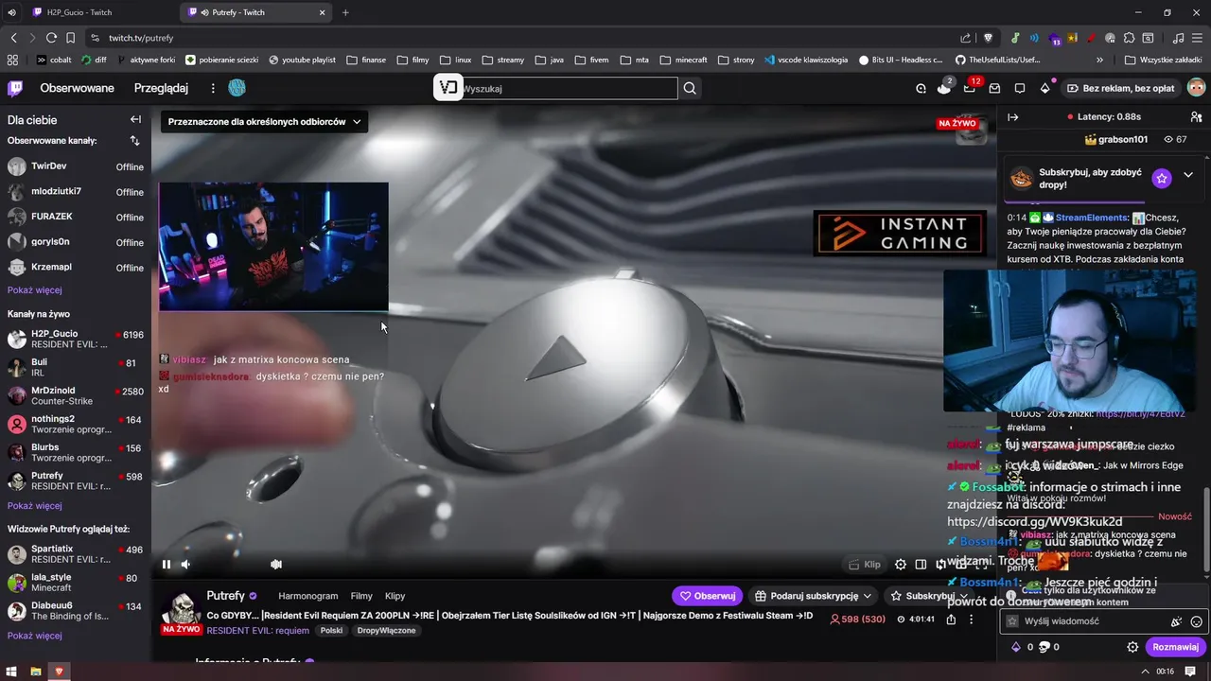Open Twitch notifications icon with 12 badge
Viewport: 1211px width, 681px height.
(x=970, y=88)
